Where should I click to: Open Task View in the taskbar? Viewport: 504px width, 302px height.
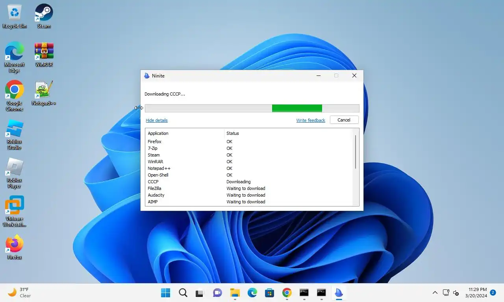(x=200, y=293)
